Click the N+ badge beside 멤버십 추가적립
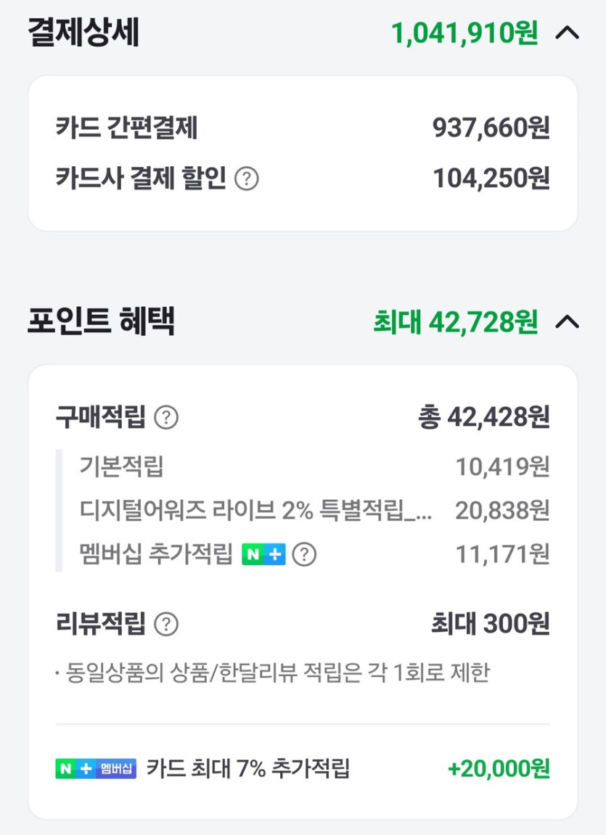606x835 pixels. 263,555
